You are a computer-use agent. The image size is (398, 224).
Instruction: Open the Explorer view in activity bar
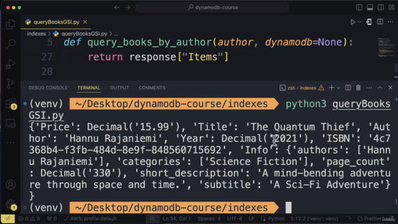[x=11, y=24]
